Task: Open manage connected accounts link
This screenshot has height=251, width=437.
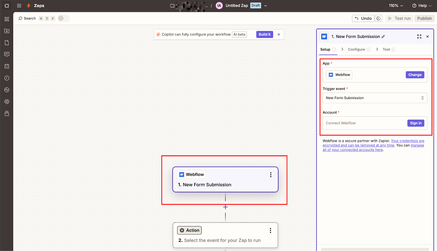Action: (373, 148)
